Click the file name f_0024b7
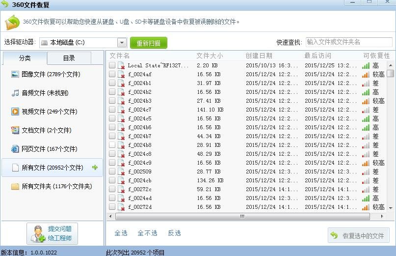Image resolution: width=396 pixels, height=256 pixels. pos(140,136)
